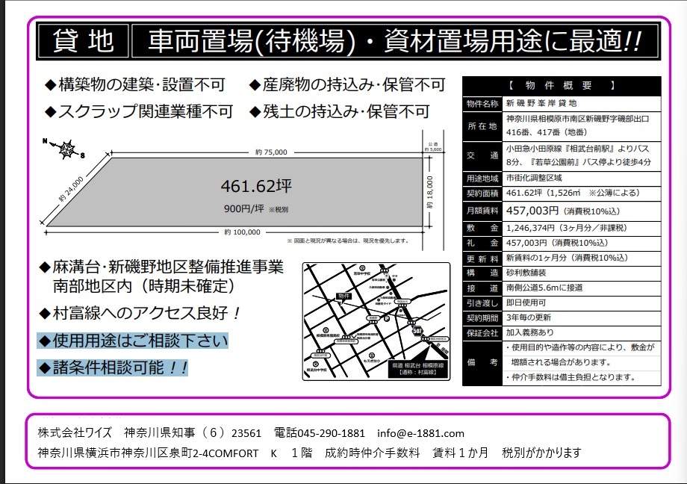Click the 物件 location marker on map
The image size is (687, 484).
[x=343, y=296]
